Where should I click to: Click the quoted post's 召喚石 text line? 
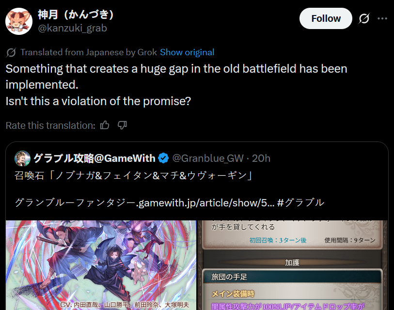(x=133, y=175)
